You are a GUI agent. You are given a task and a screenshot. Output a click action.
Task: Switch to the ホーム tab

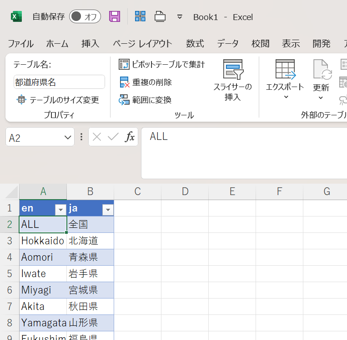click(57, 43)
